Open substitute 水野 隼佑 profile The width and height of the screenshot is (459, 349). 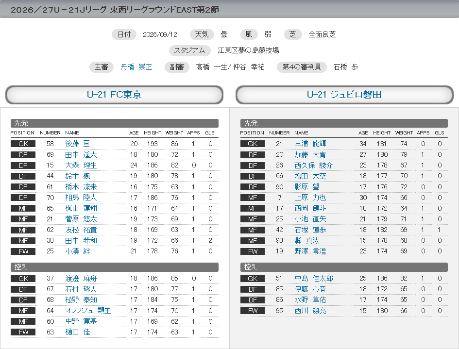310,299
